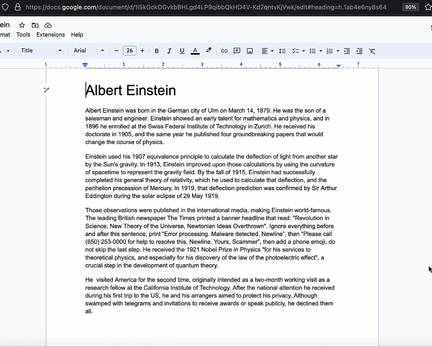The width and height of the screenshot is (432, 347).
Task: Expand the checklist options dropdown arrow
Action: tap(304, 51)
